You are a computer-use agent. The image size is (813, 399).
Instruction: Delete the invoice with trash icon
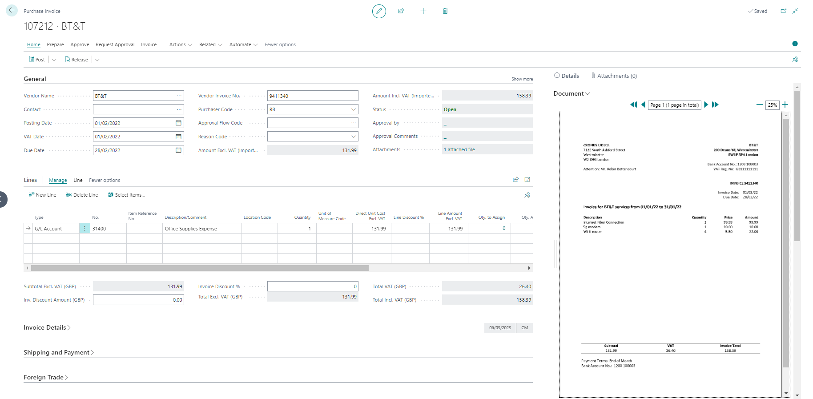tap(445, 11)
